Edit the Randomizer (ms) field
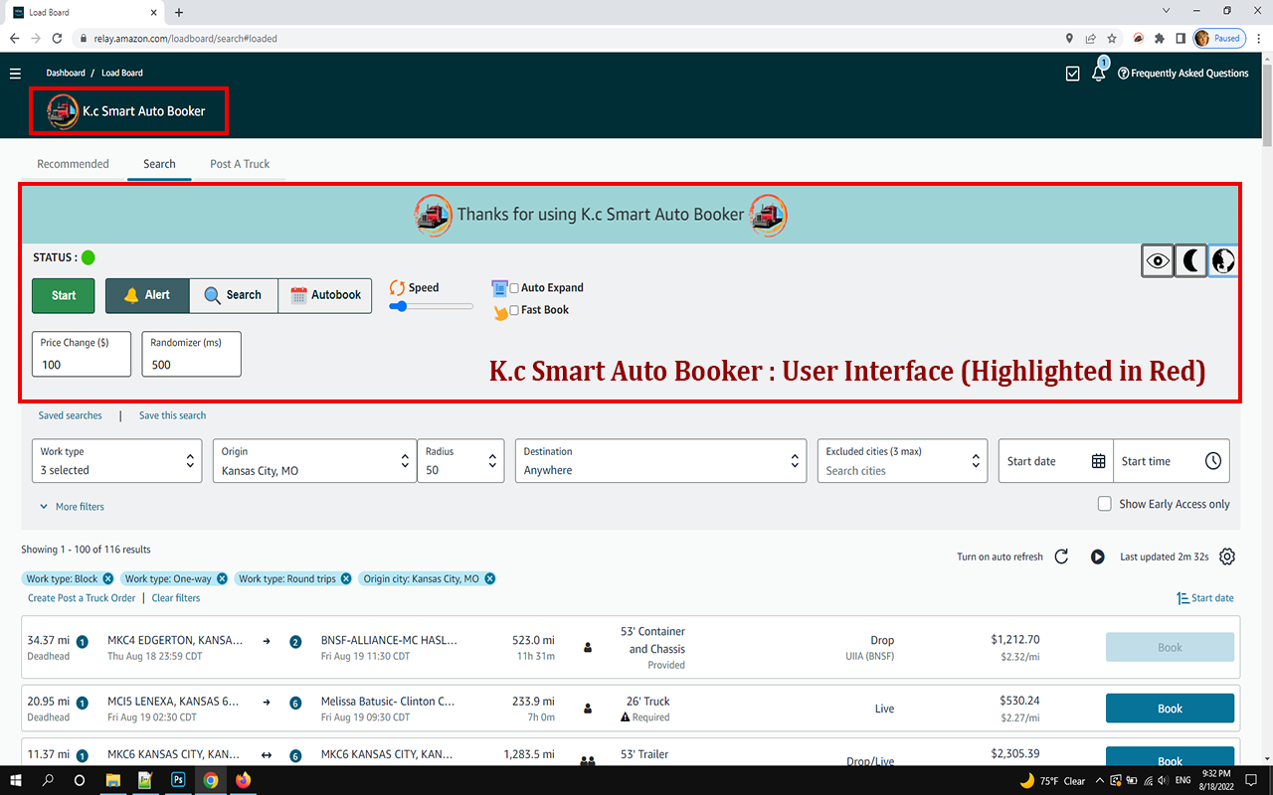Screen dimensions: 1273x795 pyautogui.click(x=191, y=355)
